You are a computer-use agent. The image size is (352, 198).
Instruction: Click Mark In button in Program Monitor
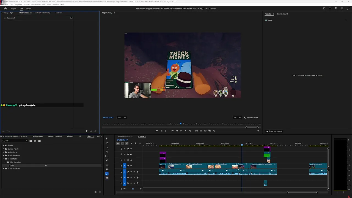[x=162, y=131]
